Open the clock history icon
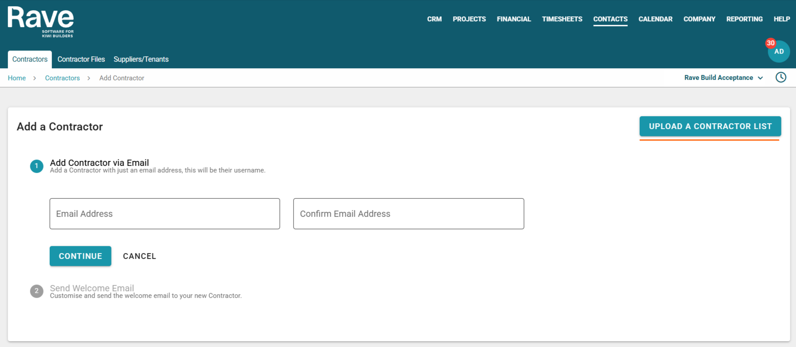The width and height of the screenshot is (796, 347). (780, 78)
